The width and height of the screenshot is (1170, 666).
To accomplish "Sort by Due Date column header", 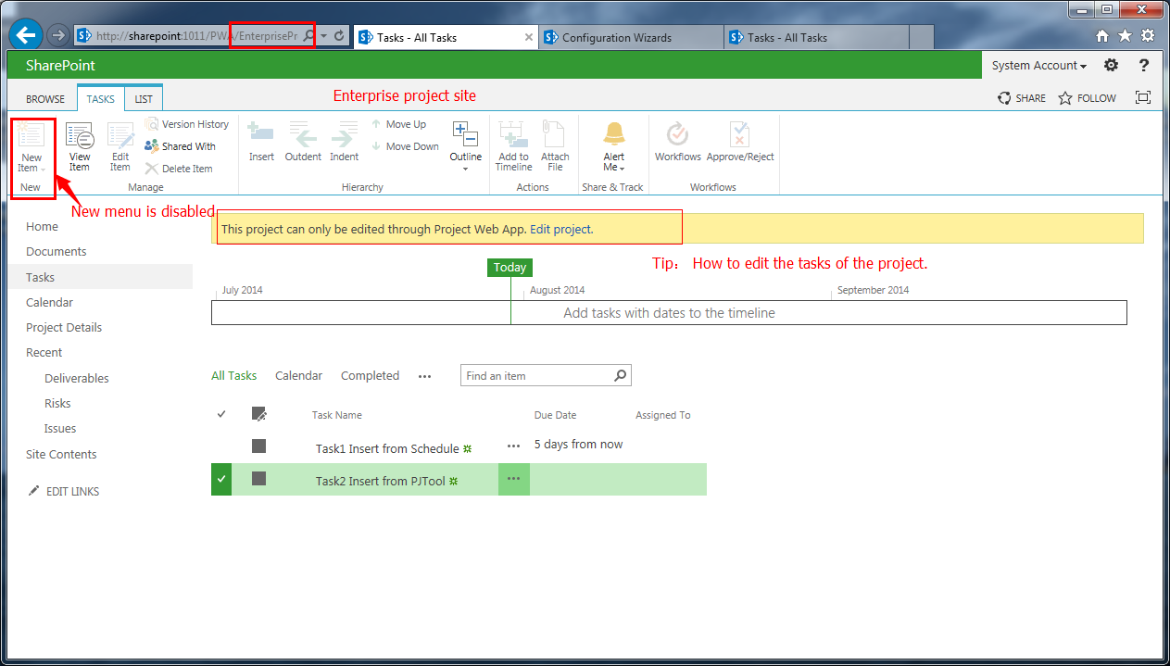I will coord(555,415).
